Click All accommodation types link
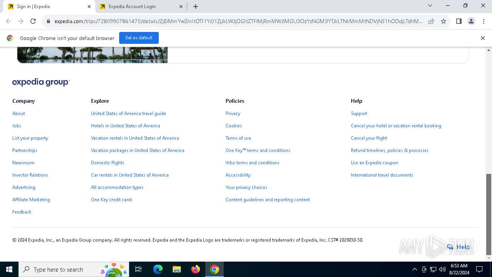 click(x=117, y=187)
